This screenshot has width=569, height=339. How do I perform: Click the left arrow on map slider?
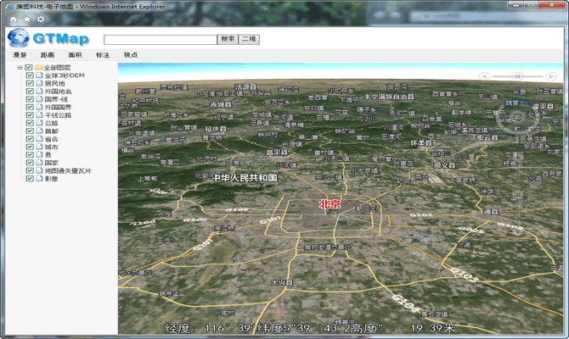(x=485, y=76)
